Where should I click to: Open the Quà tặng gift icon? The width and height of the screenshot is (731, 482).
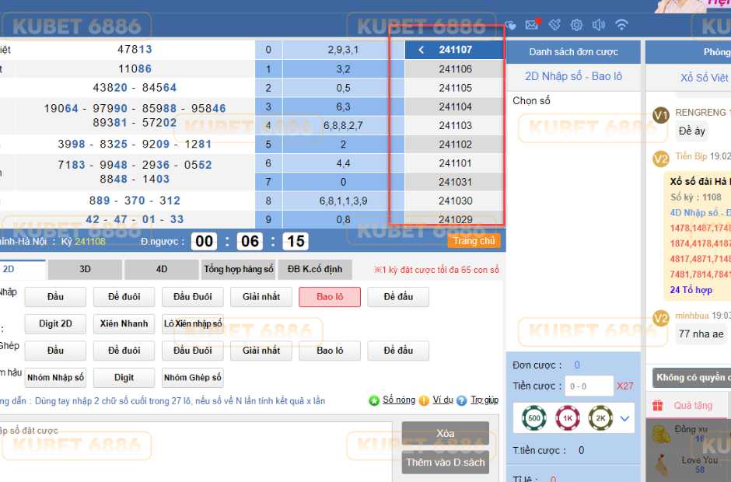click(657, 406)
